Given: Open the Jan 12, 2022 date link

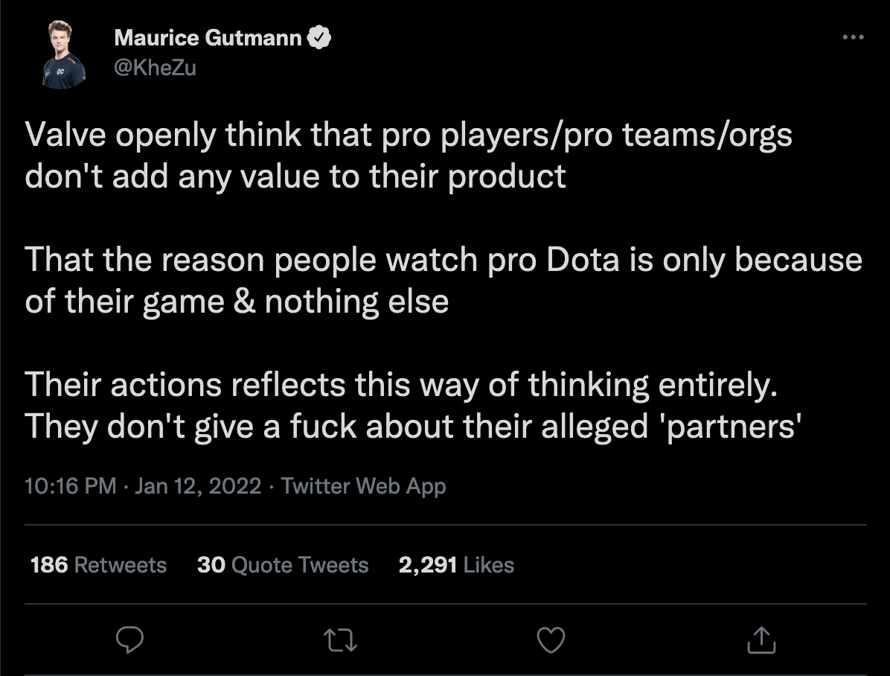Looking at the screenshot, I should 198,486.
